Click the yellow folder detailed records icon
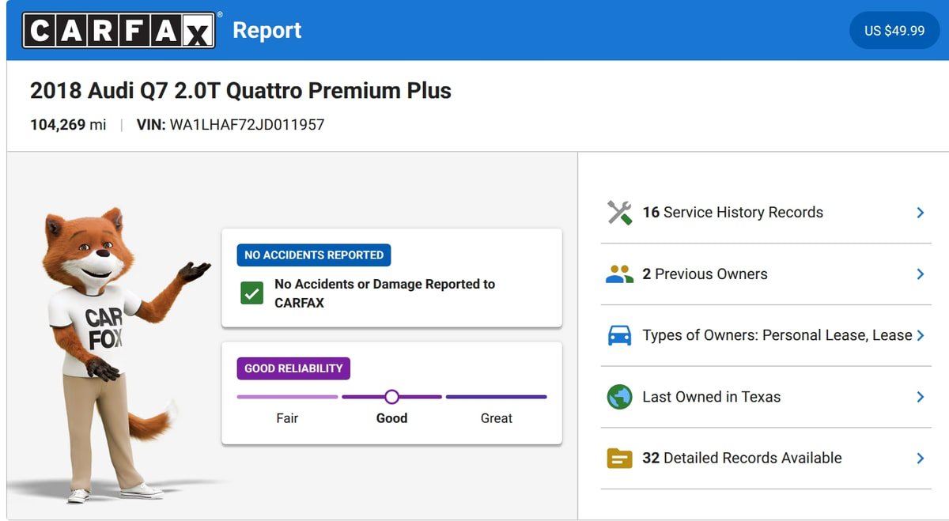The width and height of the screenshot is (949, 521). pyautogui.click(x=619, y=458)
